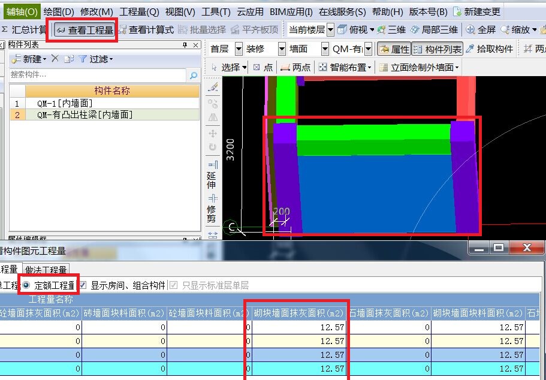Run 汇总计算 summary calculation
The width and height of the screenshot is (546, 380).
(x=24, y=30)
